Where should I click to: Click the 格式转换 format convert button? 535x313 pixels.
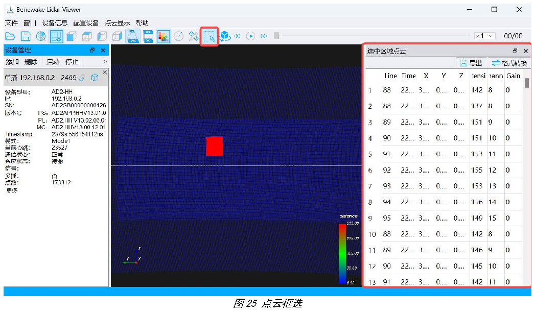click(509, 63)
